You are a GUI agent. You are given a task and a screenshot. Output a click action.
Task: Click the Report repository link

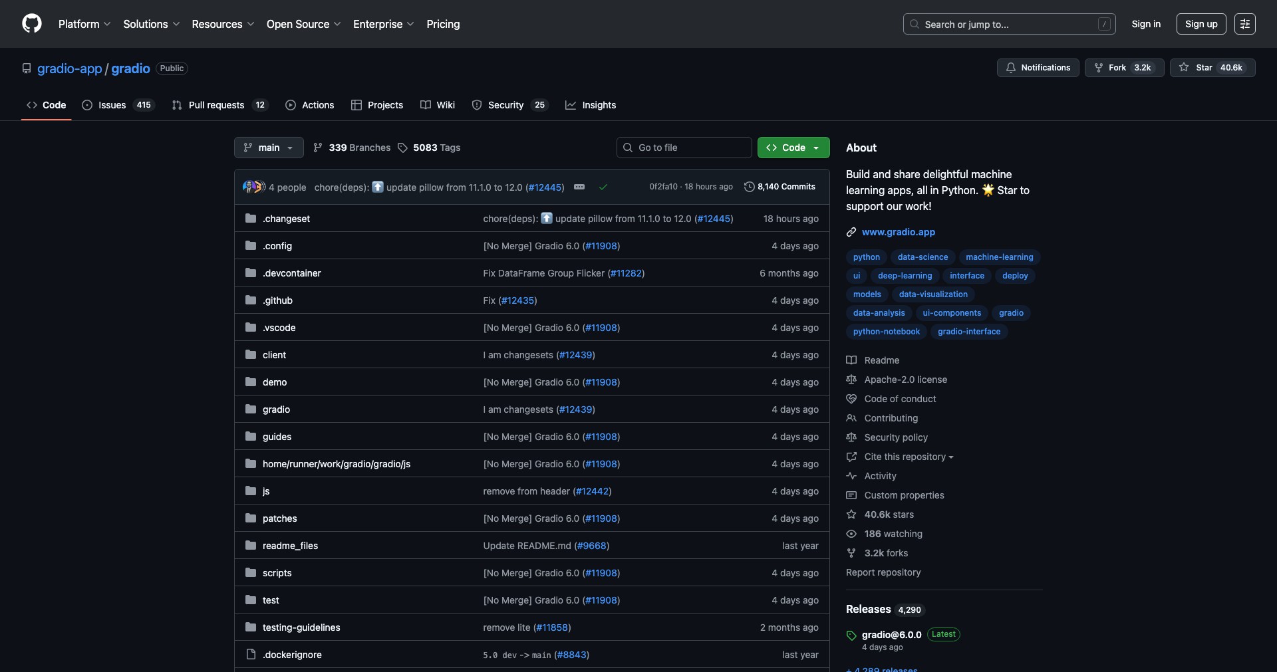[x=883, y=572]
